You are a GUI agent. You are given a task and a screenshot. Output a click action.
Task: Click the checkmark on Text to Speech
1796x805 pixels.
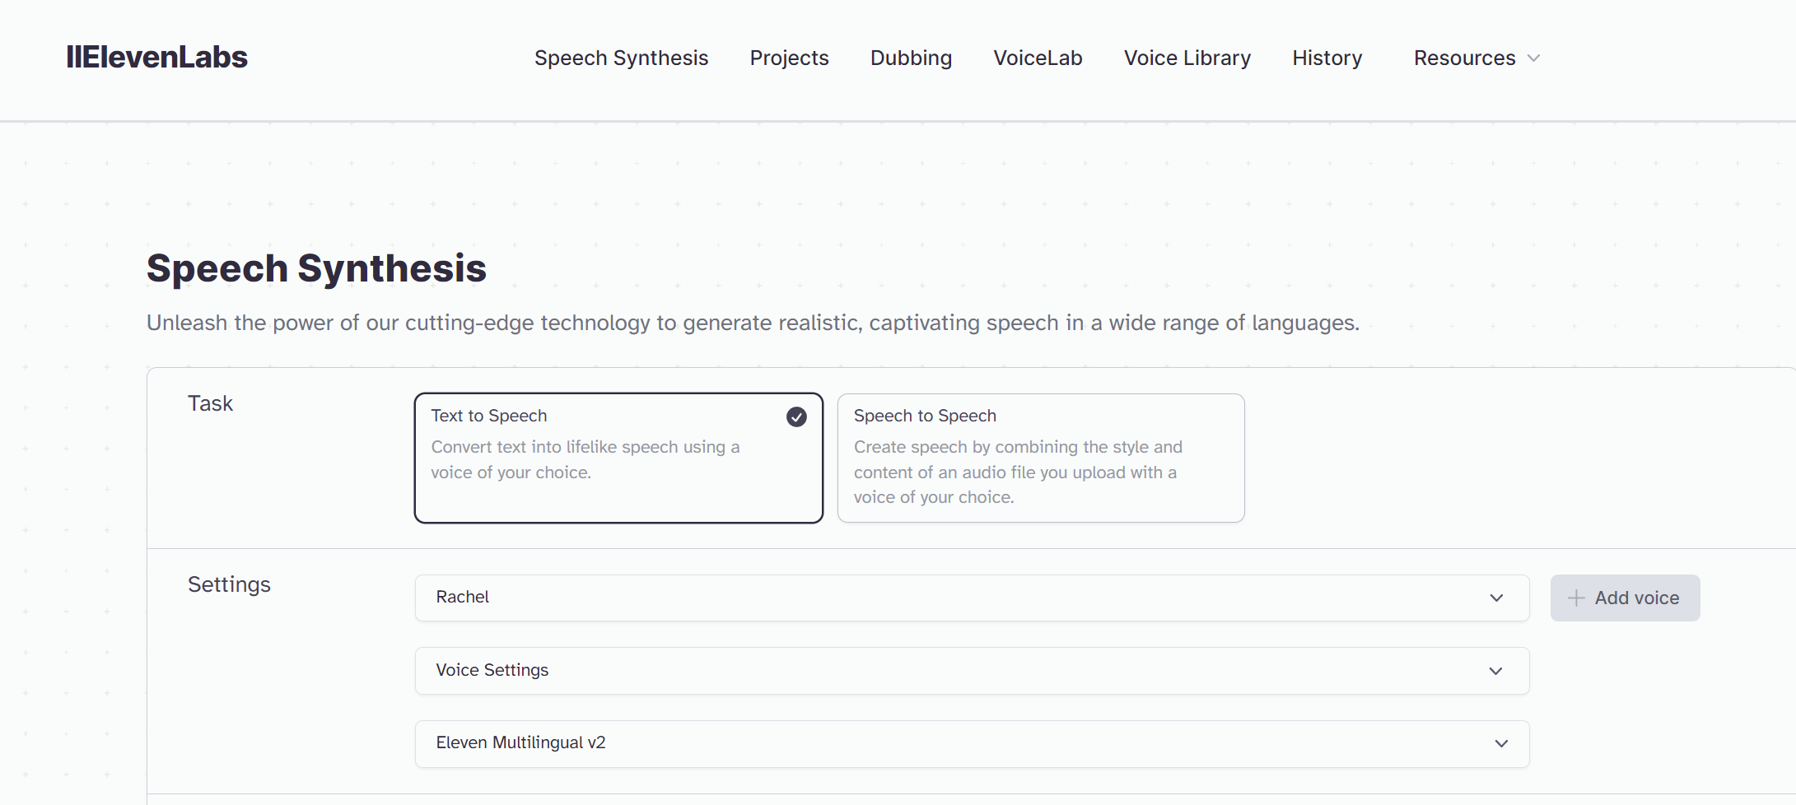click(x=796, y=417)
